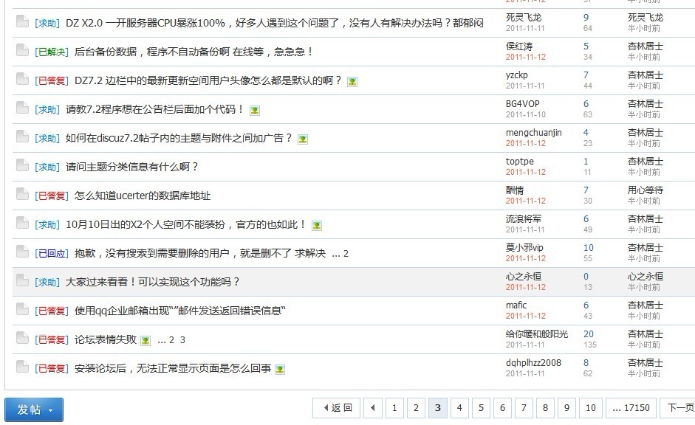
Task: Open the 发帖 dropdown button
Action: click(x=34, y=410)
